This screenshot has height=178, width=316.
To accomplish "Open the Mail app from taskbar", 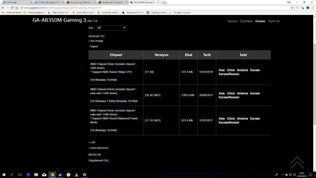I will coord(44,174).
